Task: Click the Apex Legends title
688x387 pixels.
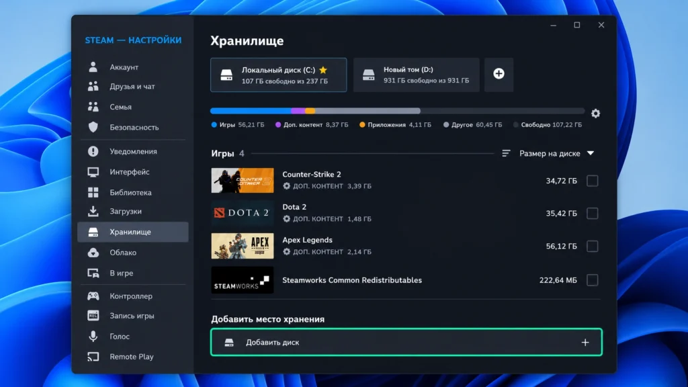Action: [307, 240]
